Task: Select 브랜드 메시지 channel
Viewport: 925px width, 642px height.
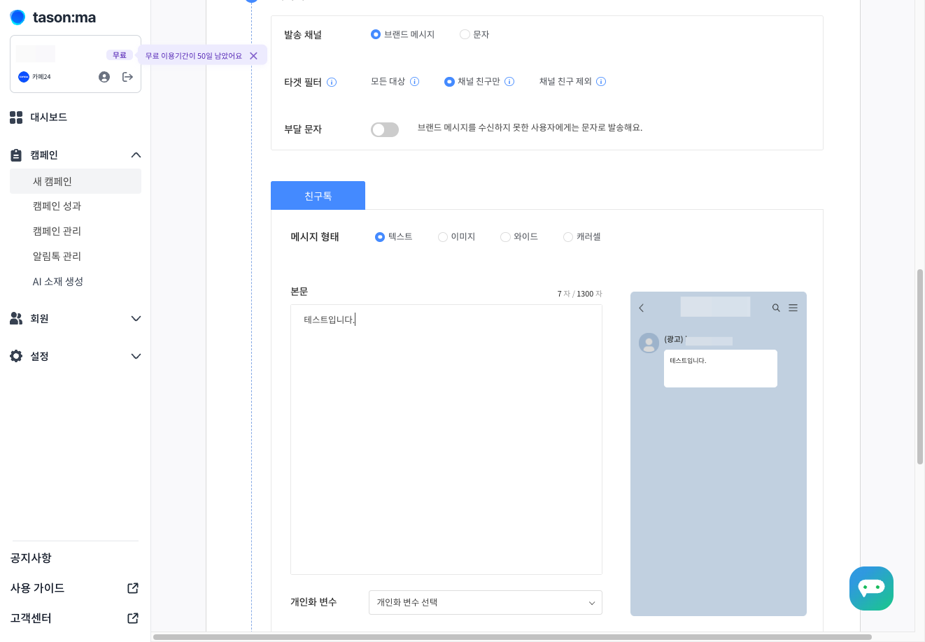Action: coord(376,34)
